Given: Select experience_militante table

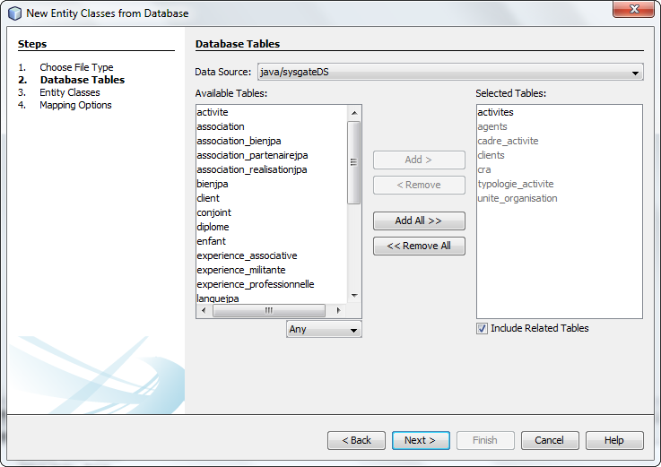Looking at the screenshot, I should click(272, 270).
